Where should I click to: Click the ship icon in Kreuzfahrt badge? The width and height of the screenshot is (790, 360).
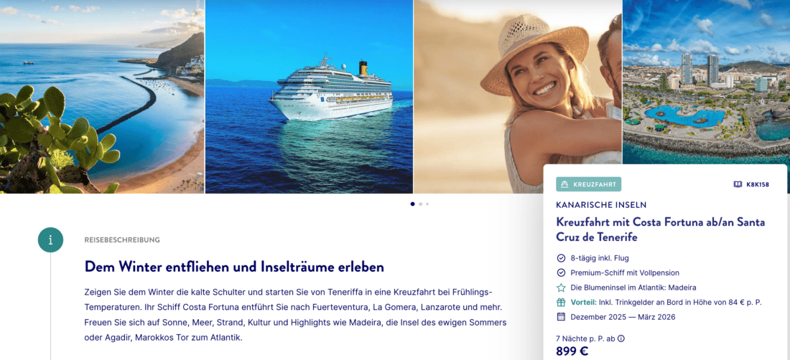(565, 184)
